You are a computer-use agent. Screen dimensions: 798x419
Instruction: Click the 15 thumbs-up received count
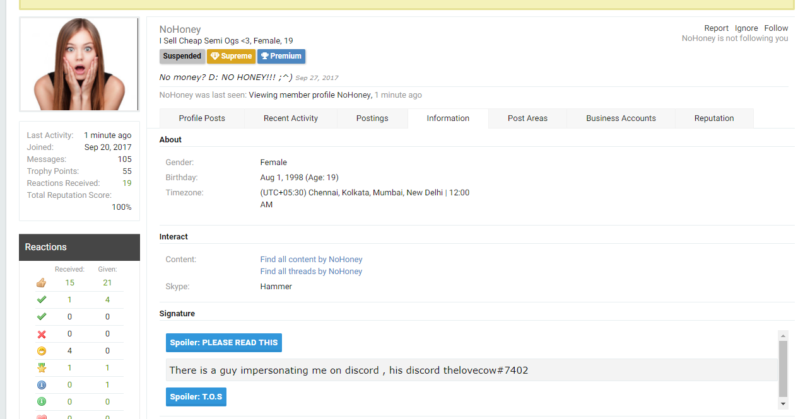pyautogui.click(x=69, y=283)
